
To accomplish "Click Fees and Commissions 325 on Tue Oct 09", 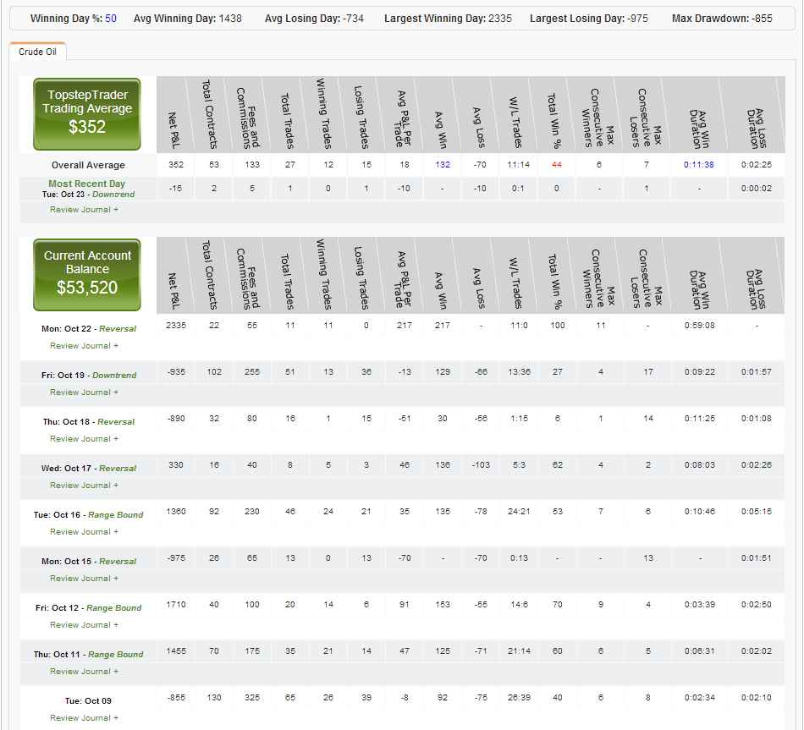I will [251, 698].
